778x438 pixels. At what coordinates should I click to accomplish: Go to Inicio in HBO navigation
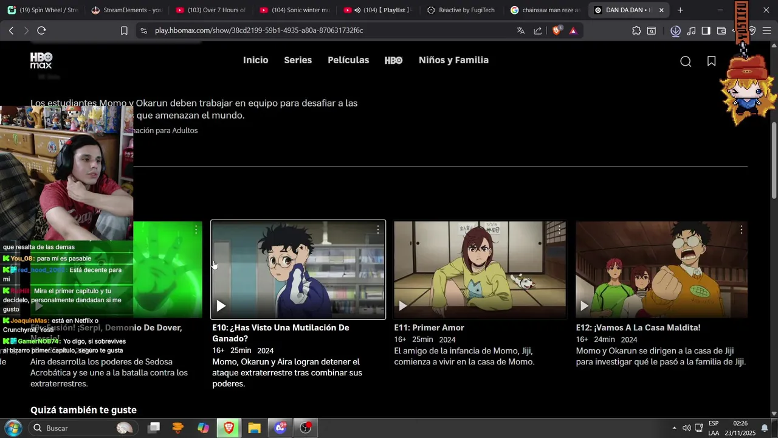pos(255,60)
